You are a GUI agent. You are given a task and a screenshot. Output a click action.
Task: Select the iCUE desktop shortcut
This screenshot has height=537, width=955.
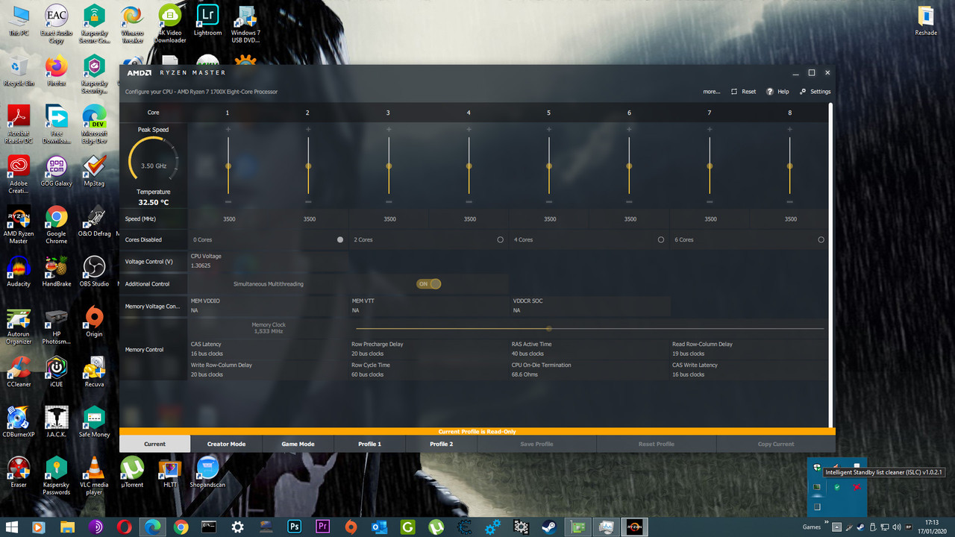(57, 371)
